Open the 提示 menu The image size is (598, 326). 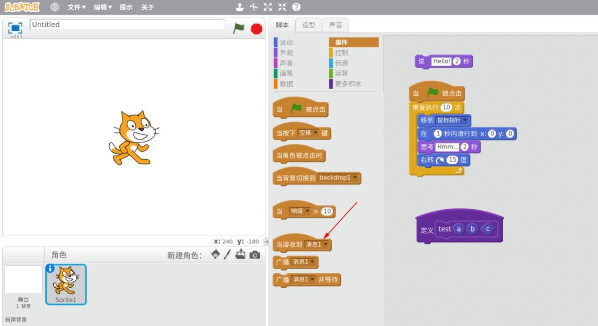click(126, 7)
